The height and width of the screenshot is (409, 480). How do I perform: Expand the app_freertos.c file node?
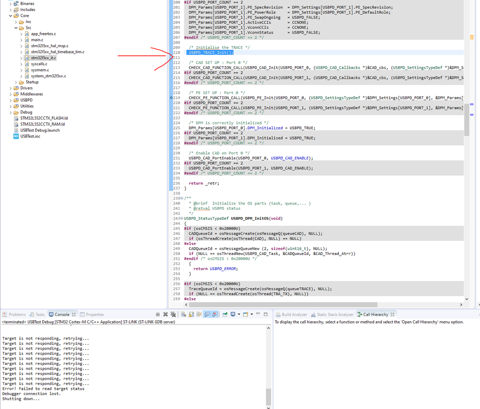(22, 34)
